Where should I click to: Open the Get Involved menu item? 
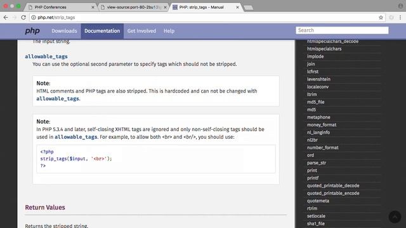(141, 31)
